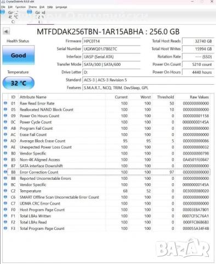Click status icon for Unexpected Power Loss Count
216x264 pixels.
5,147
